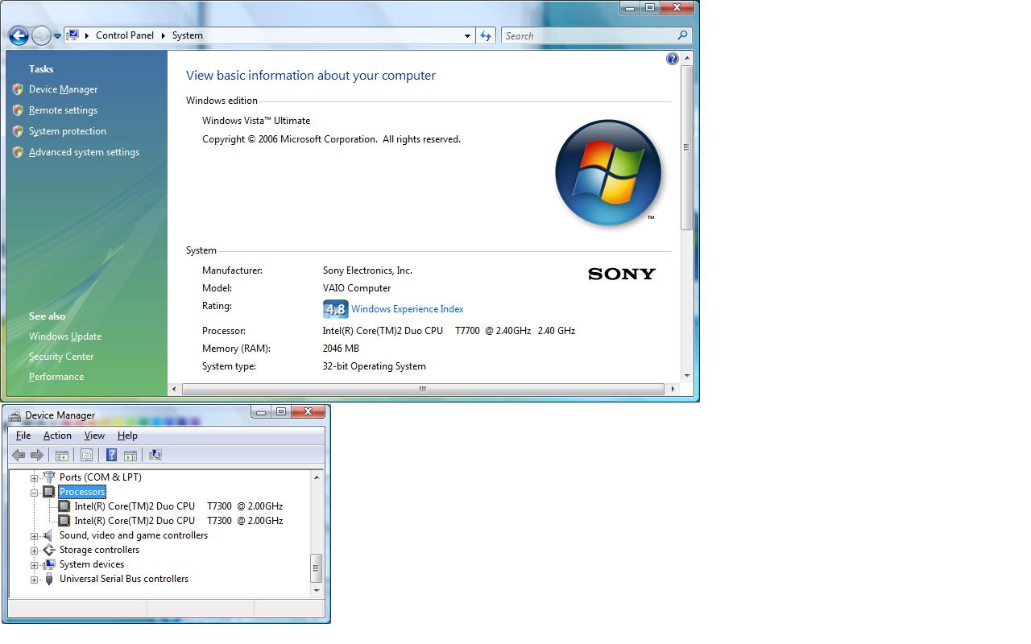Expand Universal Serial Bus controllers node
This screenshot has height=644, width=1031.
[x=35, y=580]
